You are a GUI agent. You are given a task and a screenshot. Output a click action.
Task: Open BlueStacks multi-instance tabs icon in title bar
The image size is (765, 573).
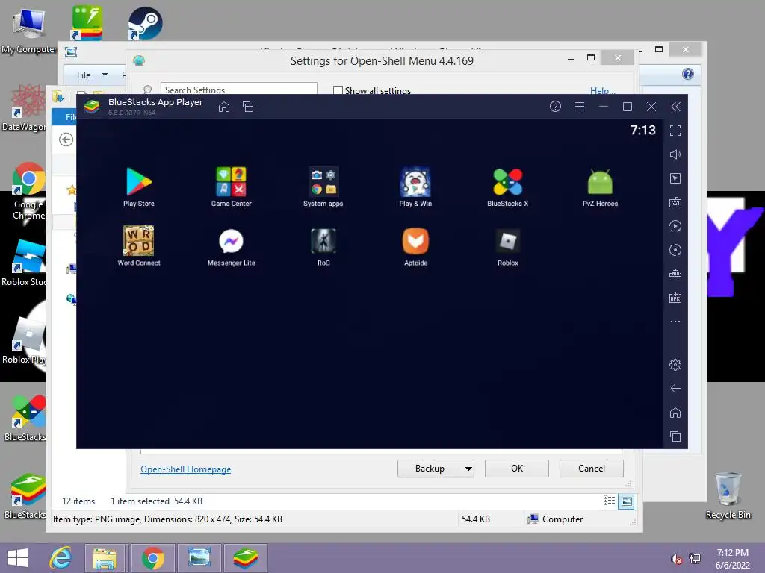tap(248, 107)
